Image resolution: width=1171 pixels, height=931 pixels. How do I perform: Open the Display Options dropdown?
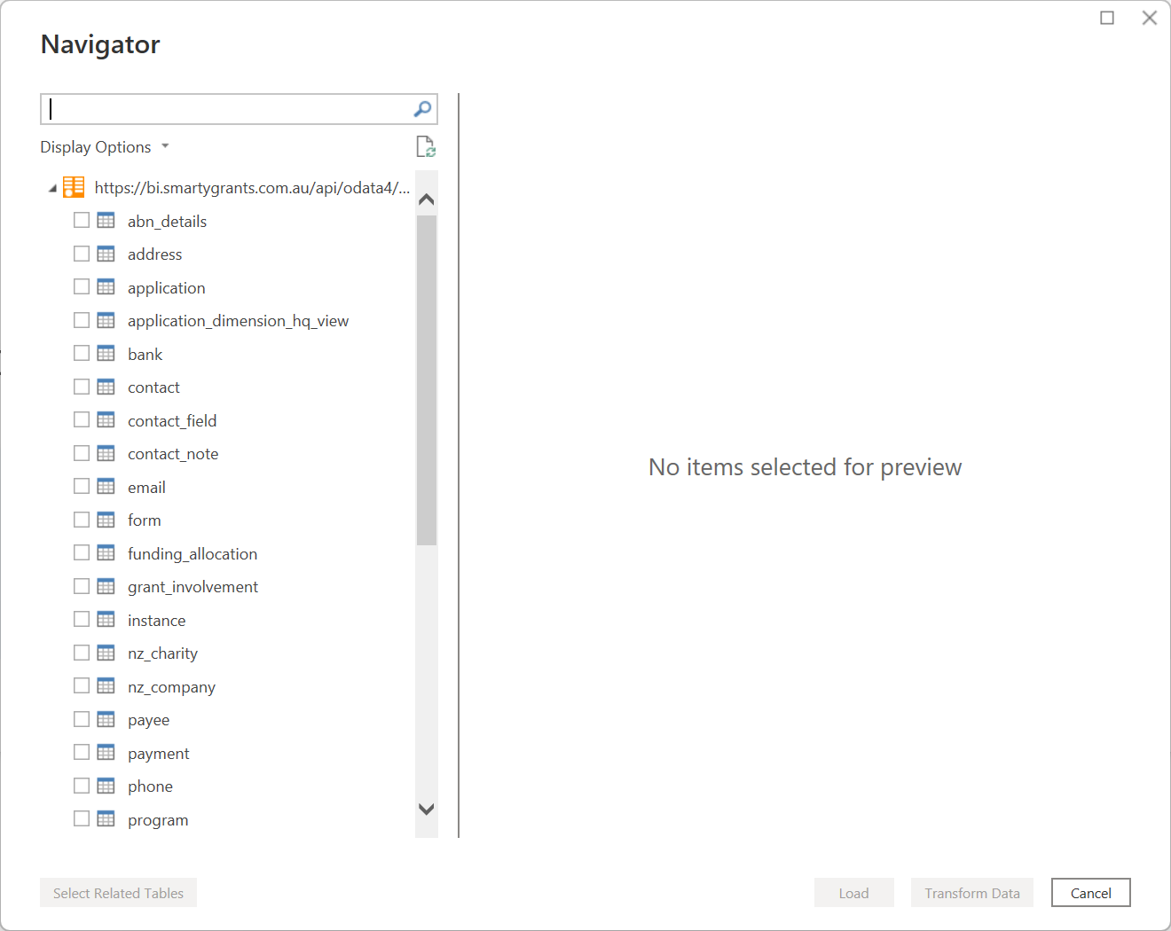tap(104, 147)
